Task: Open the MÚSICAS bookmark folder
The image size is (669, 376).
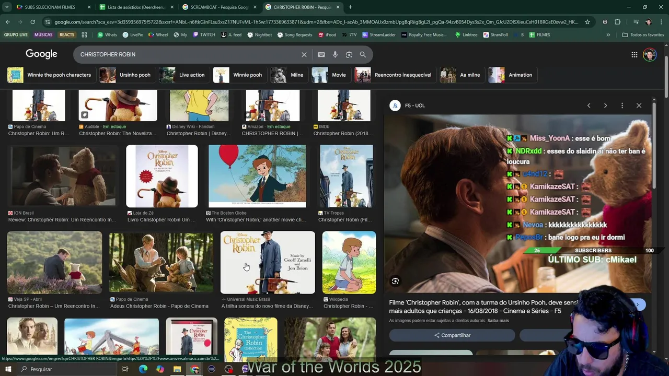Action: [43, 35]
